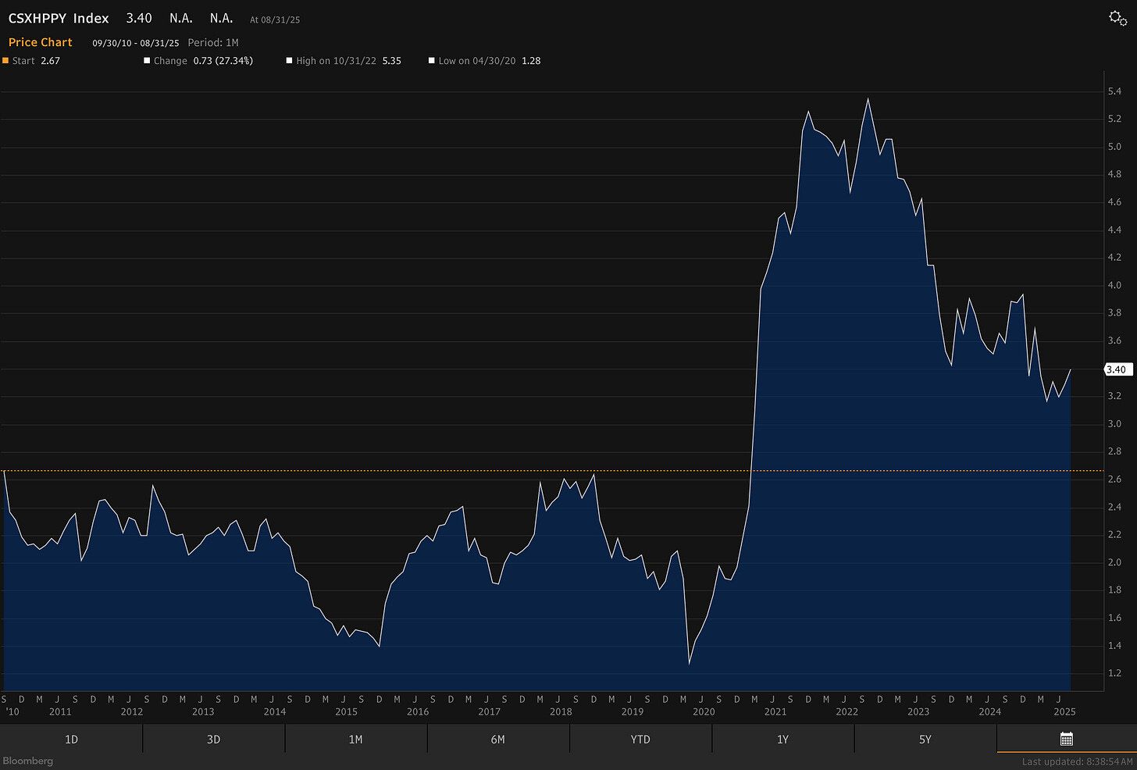Click the CSXHPPY Index ticker title
Image resolution: width=1137 pixels, height=770 pixels.
point(59,18)
